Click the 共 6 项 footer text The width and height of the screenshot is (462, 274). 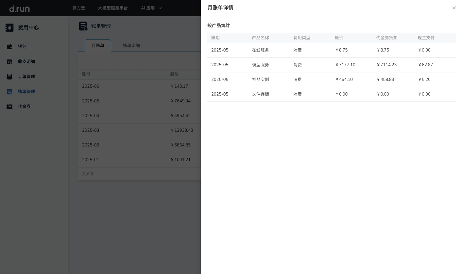[88, 174]
